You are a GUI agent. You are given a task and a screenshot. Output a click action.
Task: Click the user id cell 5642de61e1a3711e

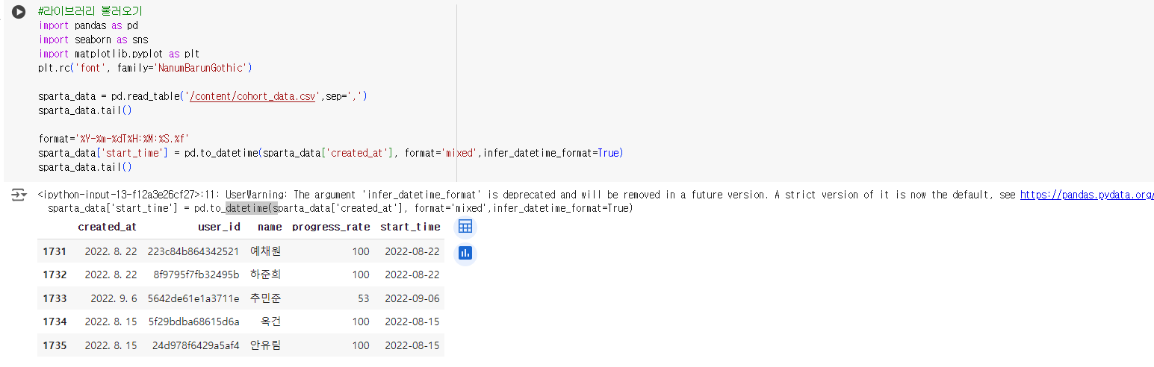tap(193, 298)
